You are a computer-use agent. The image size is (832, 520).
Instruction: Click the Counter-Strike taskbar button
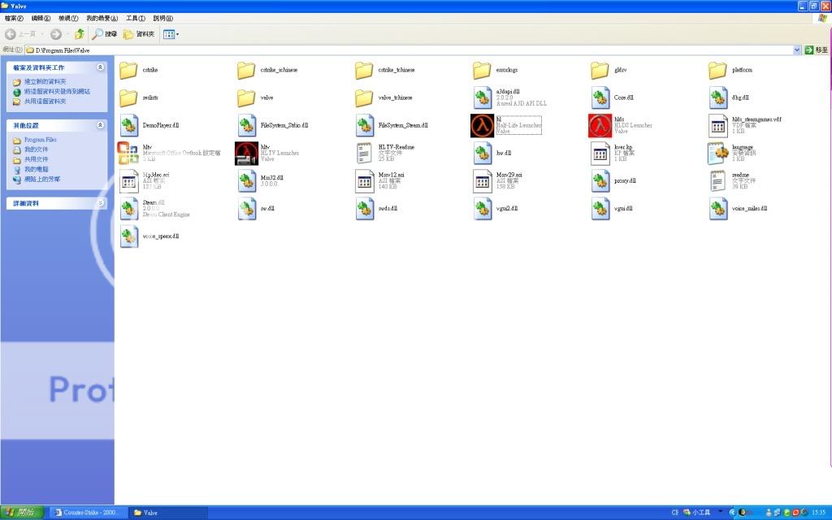pos(88,513)
